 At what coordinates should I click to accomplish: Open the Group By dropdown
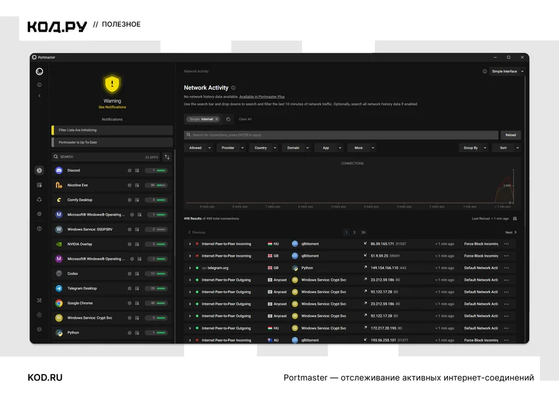click(474, 148)
